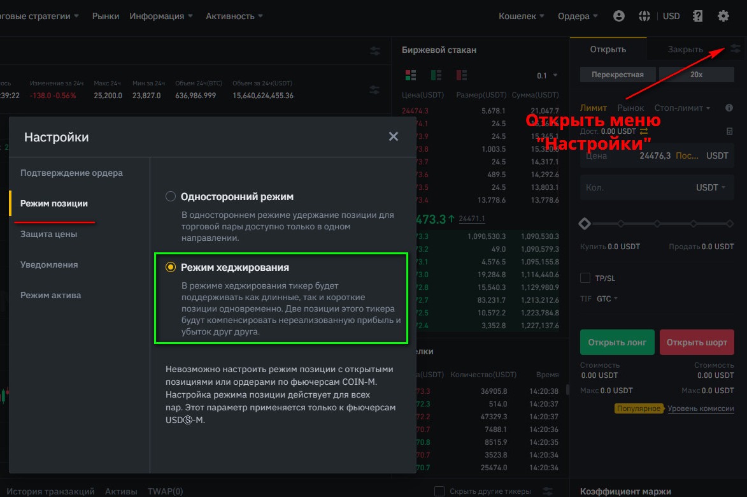
Task: Click order book bid row with size 1,090,530.3
Action: click(x=487, y=236)
